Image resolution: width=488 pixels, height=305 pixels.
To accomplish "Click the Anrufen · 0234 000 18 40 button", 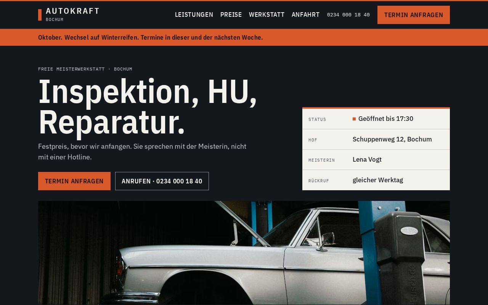I will pyautogui.click(x=162, y=181).
